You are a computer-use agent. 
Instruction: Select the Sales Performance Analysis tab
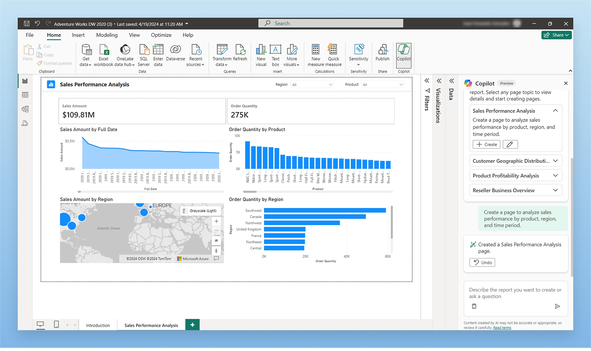pos(151,325)
